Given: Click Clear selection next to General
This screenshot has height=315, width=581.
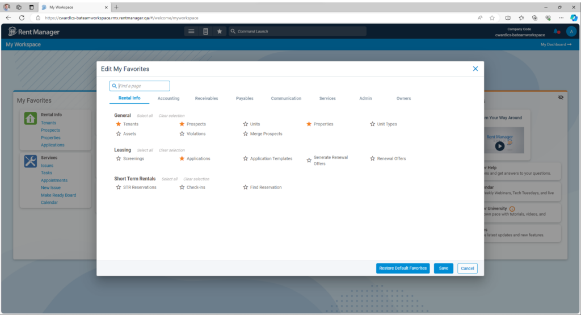Looking at the screenshot, I should [171, 116].
